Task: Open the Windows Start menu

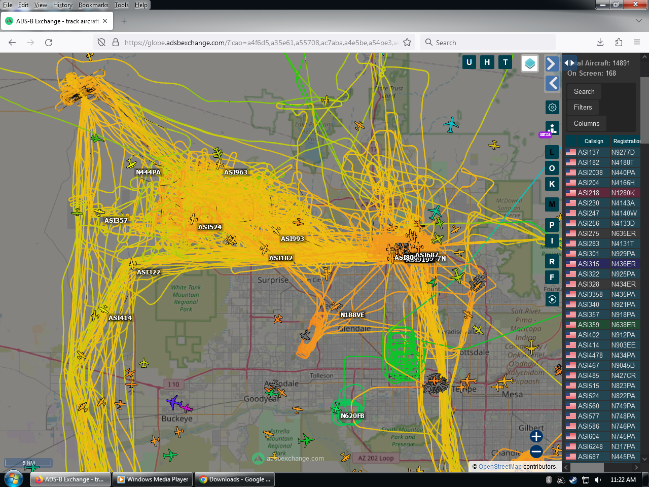Action: point(14,479)
